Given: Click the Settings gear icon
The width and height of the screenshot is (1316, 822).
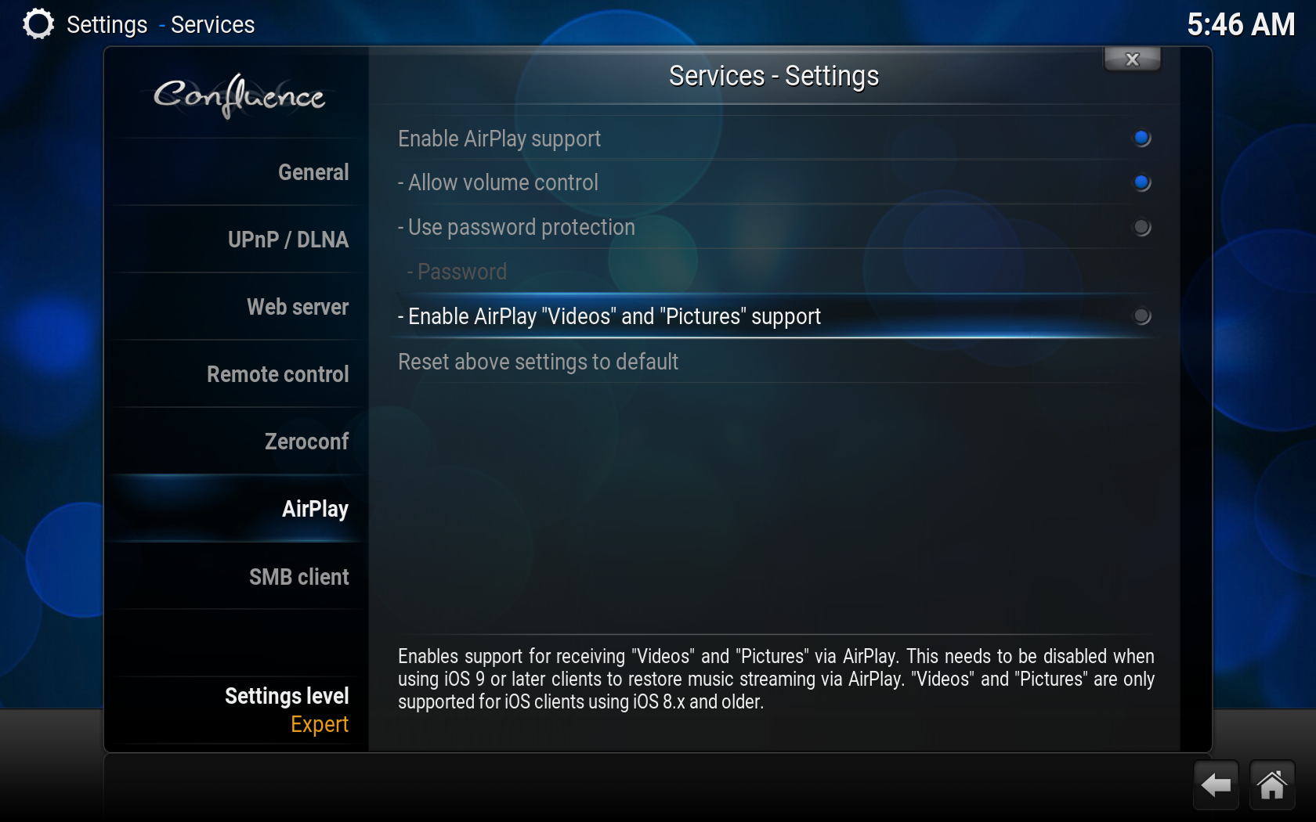Looking at the screenshot, I should 38,24.
